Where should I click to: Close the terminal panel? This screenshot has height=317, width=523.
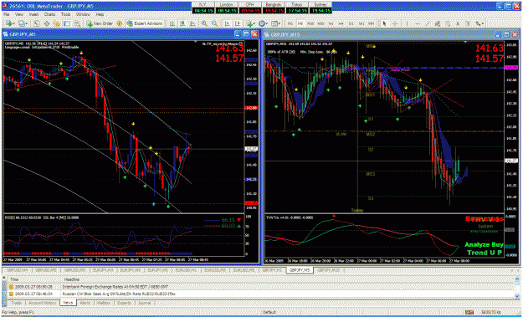point(3,278)
